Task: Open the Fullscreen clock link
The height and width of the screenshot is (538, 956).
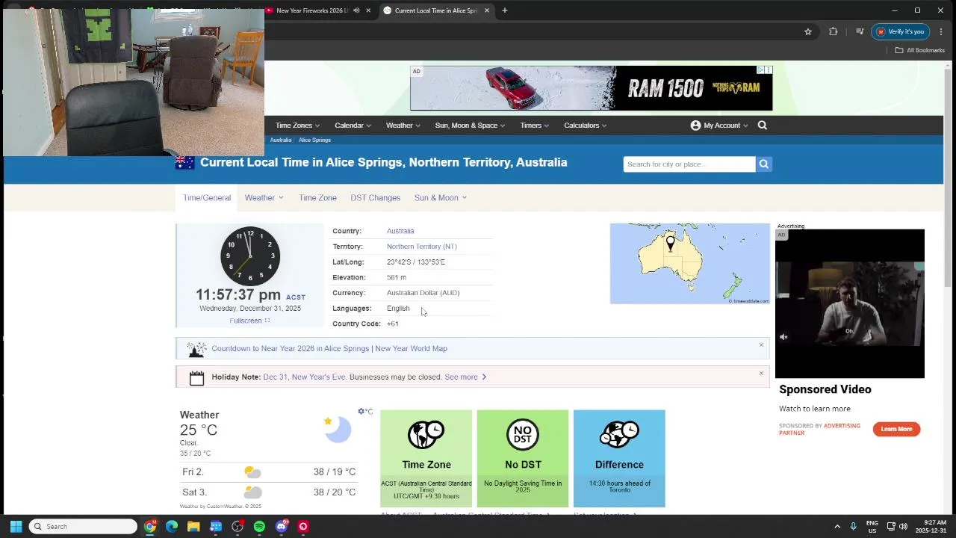Action: [x=249, y=321]
